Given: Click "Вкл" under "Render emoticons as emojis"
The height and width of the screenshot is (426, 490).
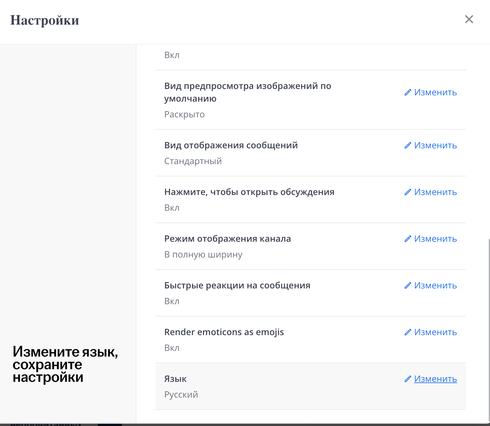Looking at the screenshot, I should pos(172,348).
